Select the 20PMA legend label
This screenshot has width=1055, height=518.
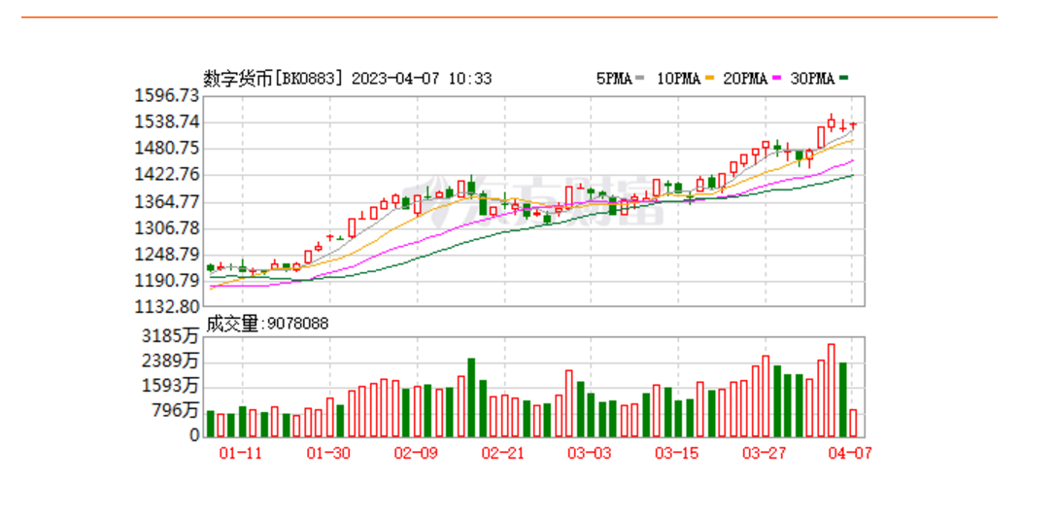(x=746, y=79)
